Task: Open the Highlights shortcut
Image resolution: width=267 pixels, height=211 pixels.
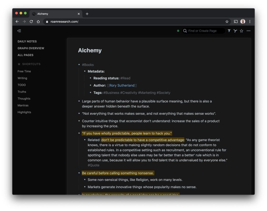Action: click(x=24, y=112)
